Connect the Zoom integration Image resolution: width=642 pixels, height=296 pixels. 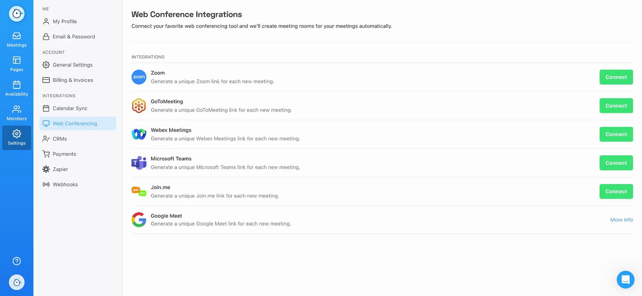tap(616, 77)
